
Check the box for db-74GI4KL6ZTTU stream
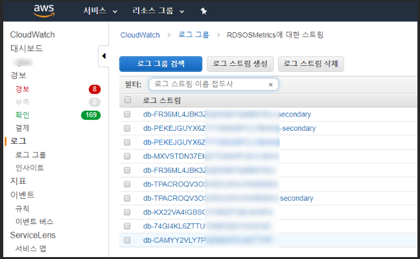tap(127, 226)
